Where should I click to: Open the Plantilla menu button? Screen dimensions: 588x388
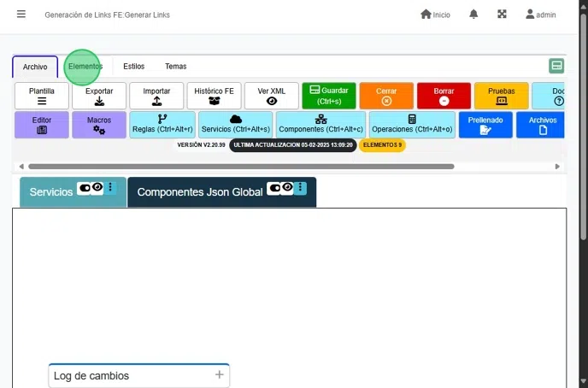point(42,96)
